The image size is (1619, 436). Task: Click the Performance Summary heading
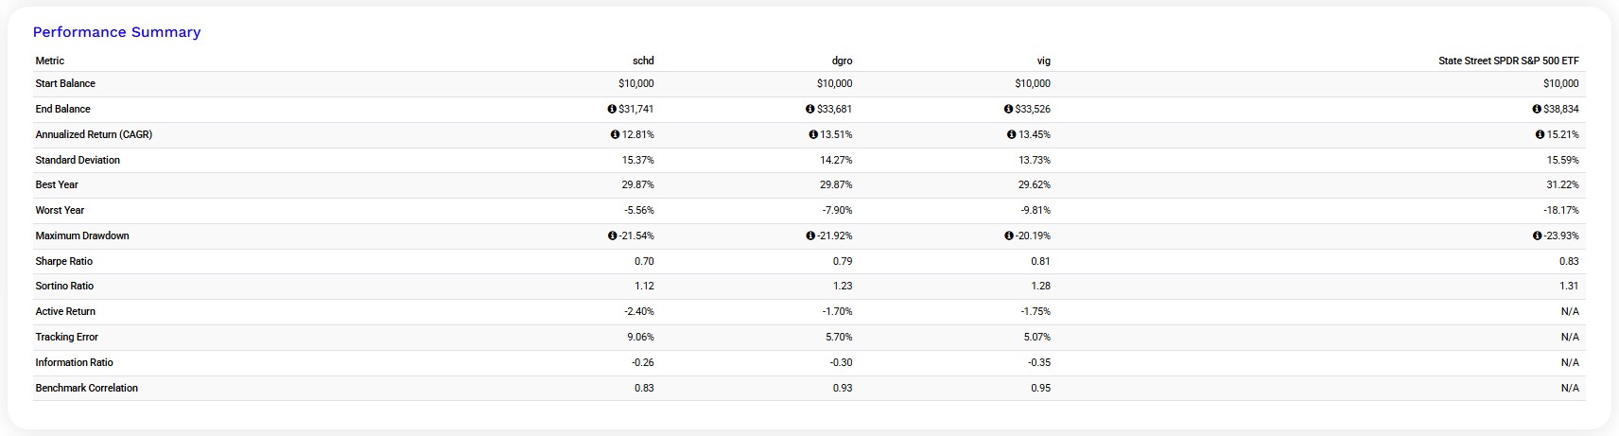coord(117,32)
